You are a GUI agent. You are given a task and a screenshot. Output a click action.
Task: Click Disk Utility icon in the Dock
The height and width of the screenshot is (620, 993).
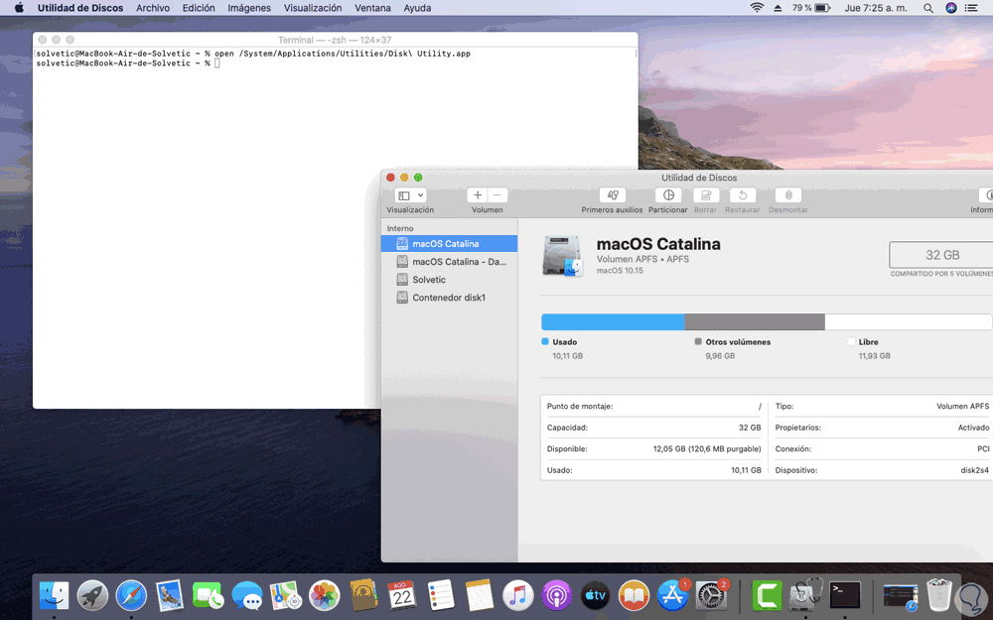pos(805,595)
